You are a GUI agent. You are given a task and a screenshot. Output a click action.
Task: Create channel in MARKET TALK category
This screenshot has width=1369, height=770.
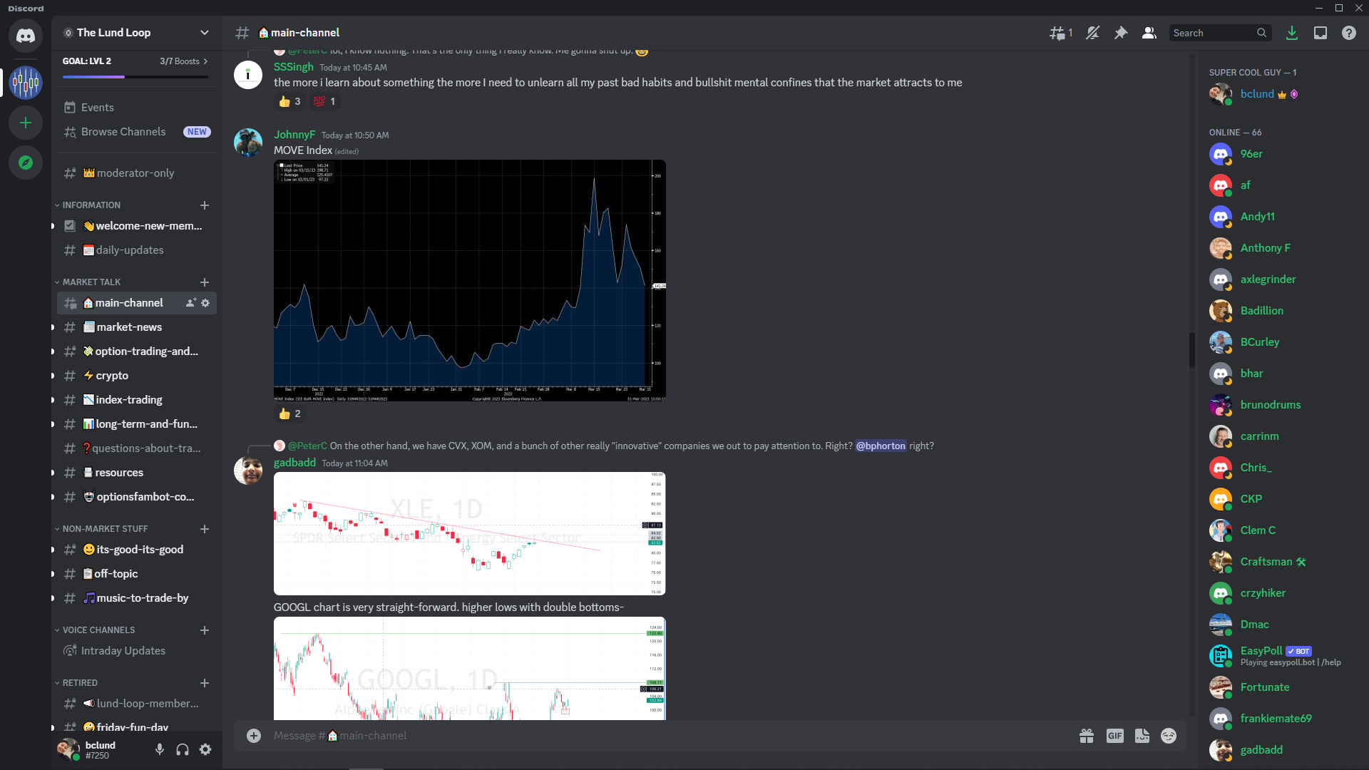click(205, 282)
